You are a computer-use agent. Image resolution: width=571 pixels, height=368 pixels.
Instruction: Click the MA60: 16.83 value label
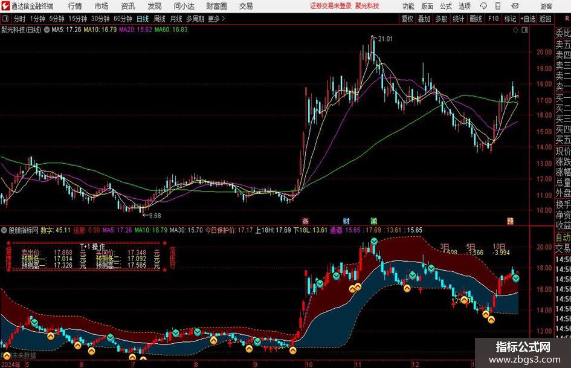171,30
